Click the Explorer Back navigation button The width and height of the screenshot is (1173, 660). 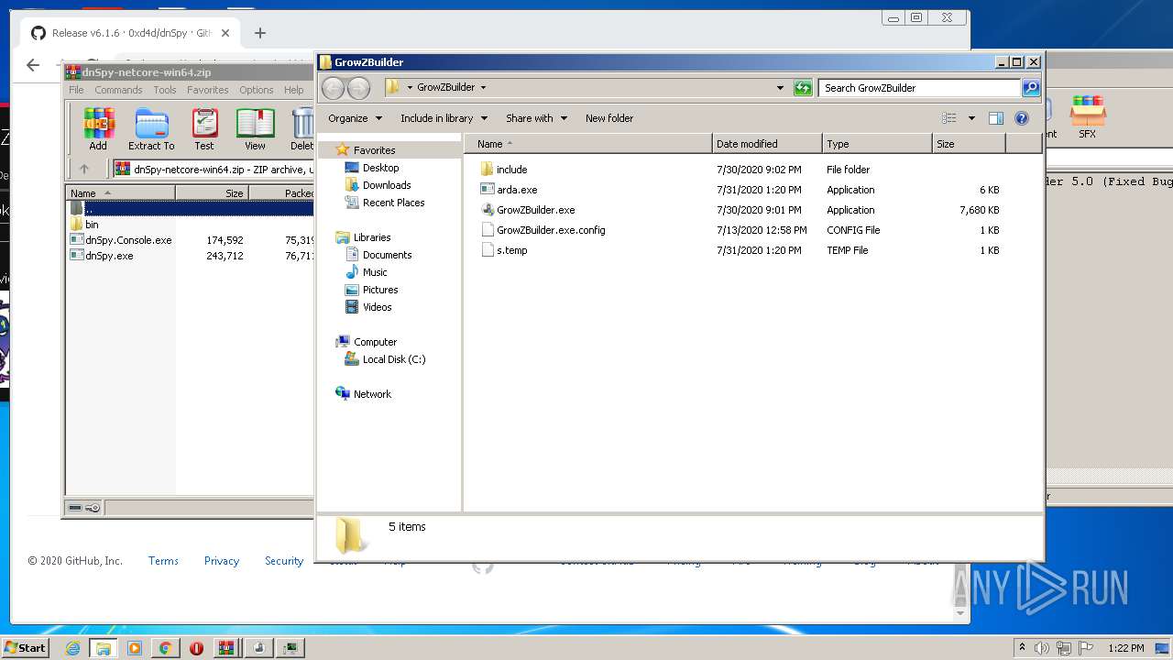(x=334, y=88)
